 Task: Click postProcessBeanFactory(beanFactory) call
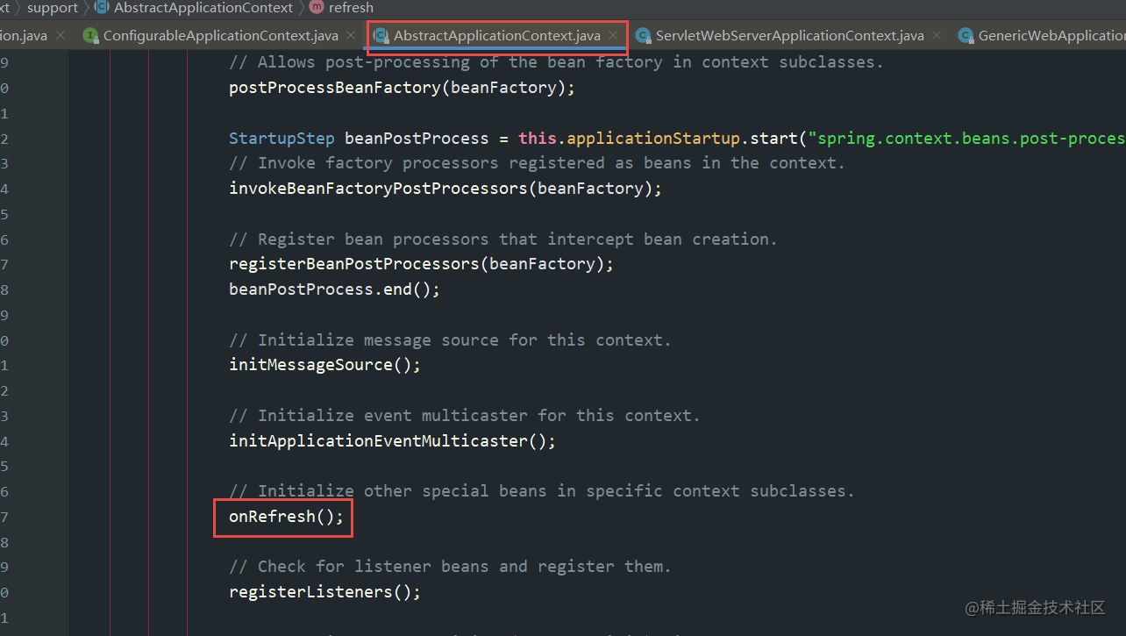click(402, 88)
